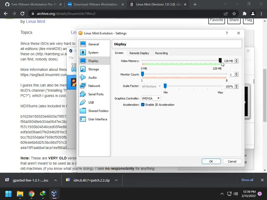Open the User Interface icon

[83, 119]
